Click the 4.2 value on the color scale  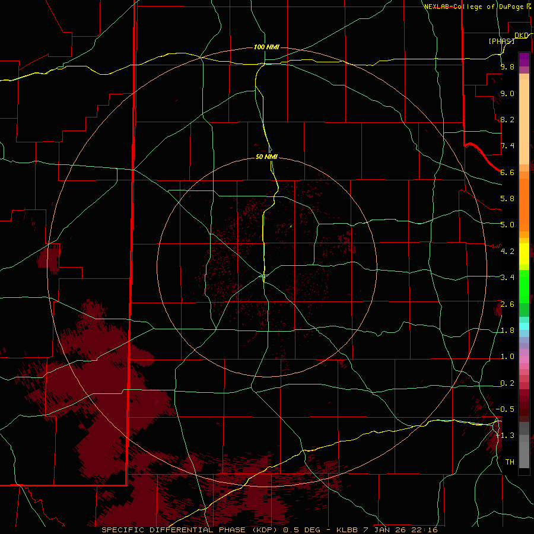point(507,252)
